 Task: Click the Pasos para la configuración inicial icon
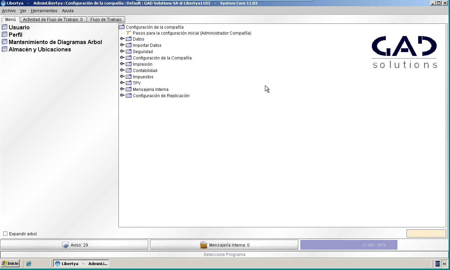pyautogui.click(x=129, y=33)
